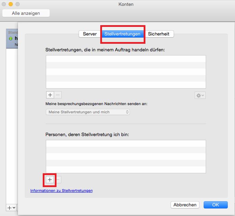Select the account with green status indicator
235x216 pixels.
(x=11, y=39)
